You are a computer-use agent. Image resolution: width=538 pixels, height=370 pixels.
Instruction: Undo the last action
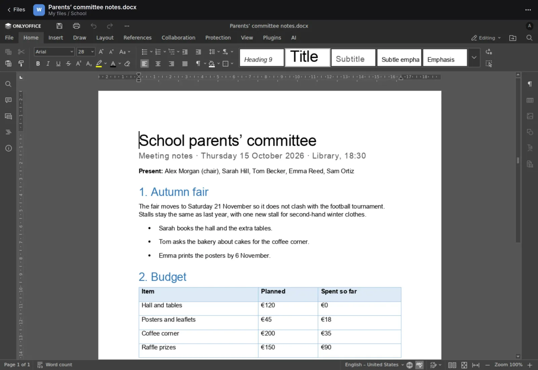tap(93, 26)
